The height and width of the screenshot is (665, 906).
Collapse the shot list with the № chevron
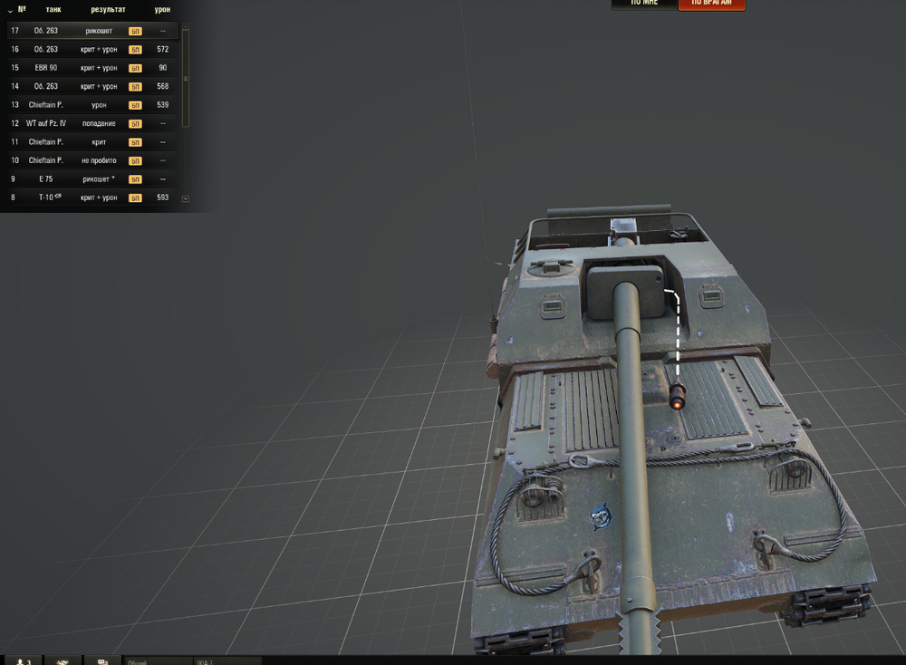[10, 10]
